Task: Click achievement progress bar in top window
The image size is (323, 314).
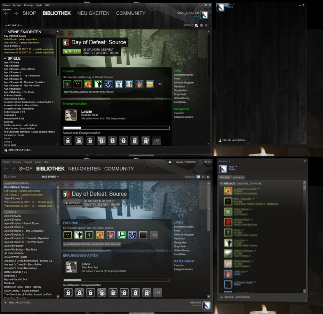Action: pos(116,128)
